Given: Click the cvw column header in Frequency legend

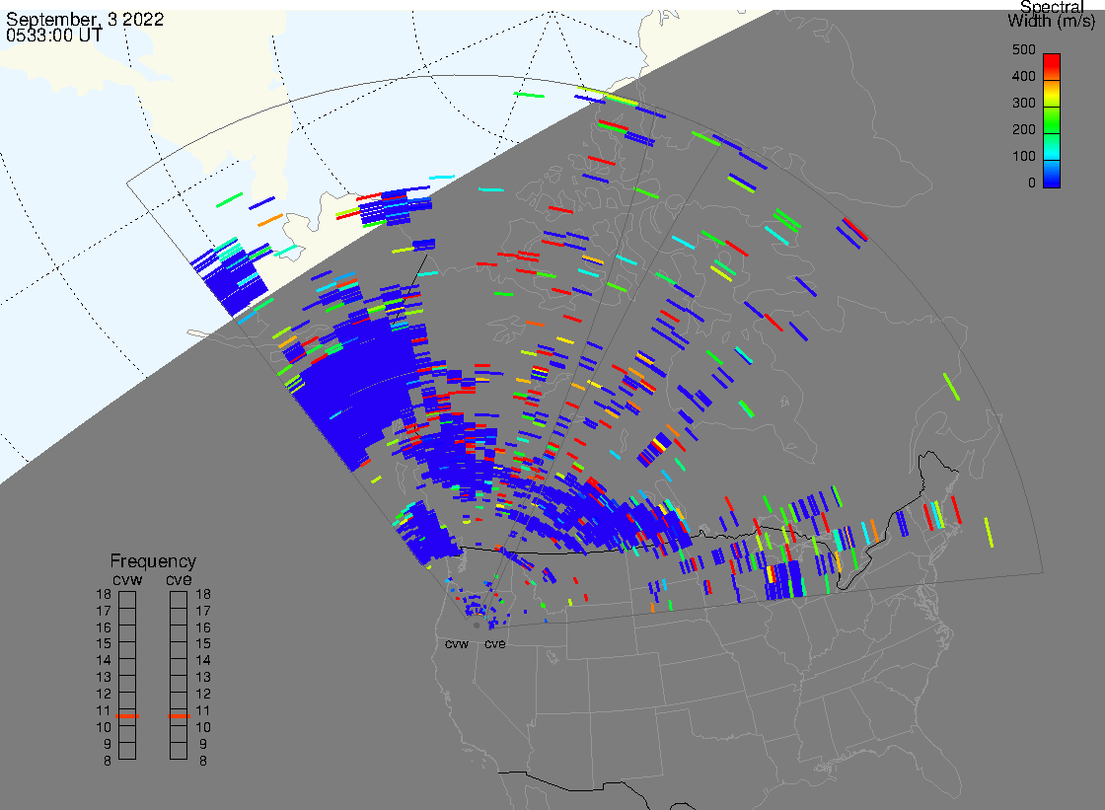Looking at the screenshot, I should pos(127,579).
